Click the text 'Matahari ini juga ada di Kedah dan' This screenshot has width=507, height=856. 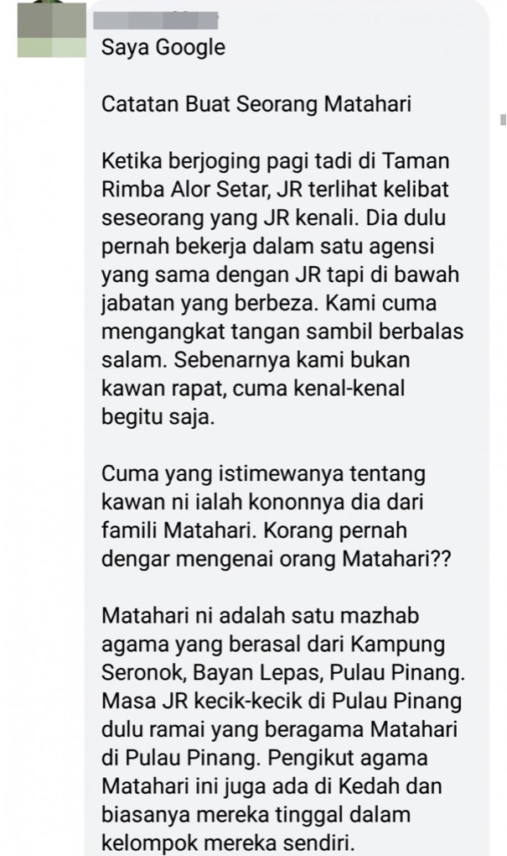click(x=272, y=786)
